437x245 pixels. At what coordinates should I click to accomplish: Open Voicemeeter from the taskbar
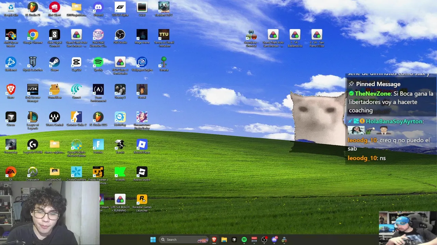[254, 240]
